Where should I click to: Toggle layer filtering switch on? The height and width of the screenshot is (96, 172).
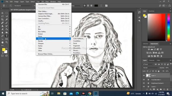171,64
